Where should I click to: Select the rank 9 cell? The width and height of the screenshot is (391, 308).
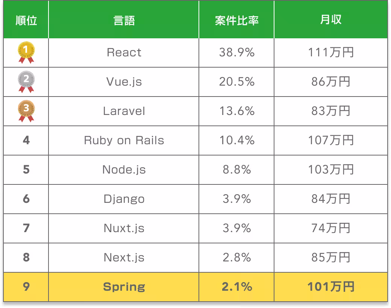pos(26,287)
